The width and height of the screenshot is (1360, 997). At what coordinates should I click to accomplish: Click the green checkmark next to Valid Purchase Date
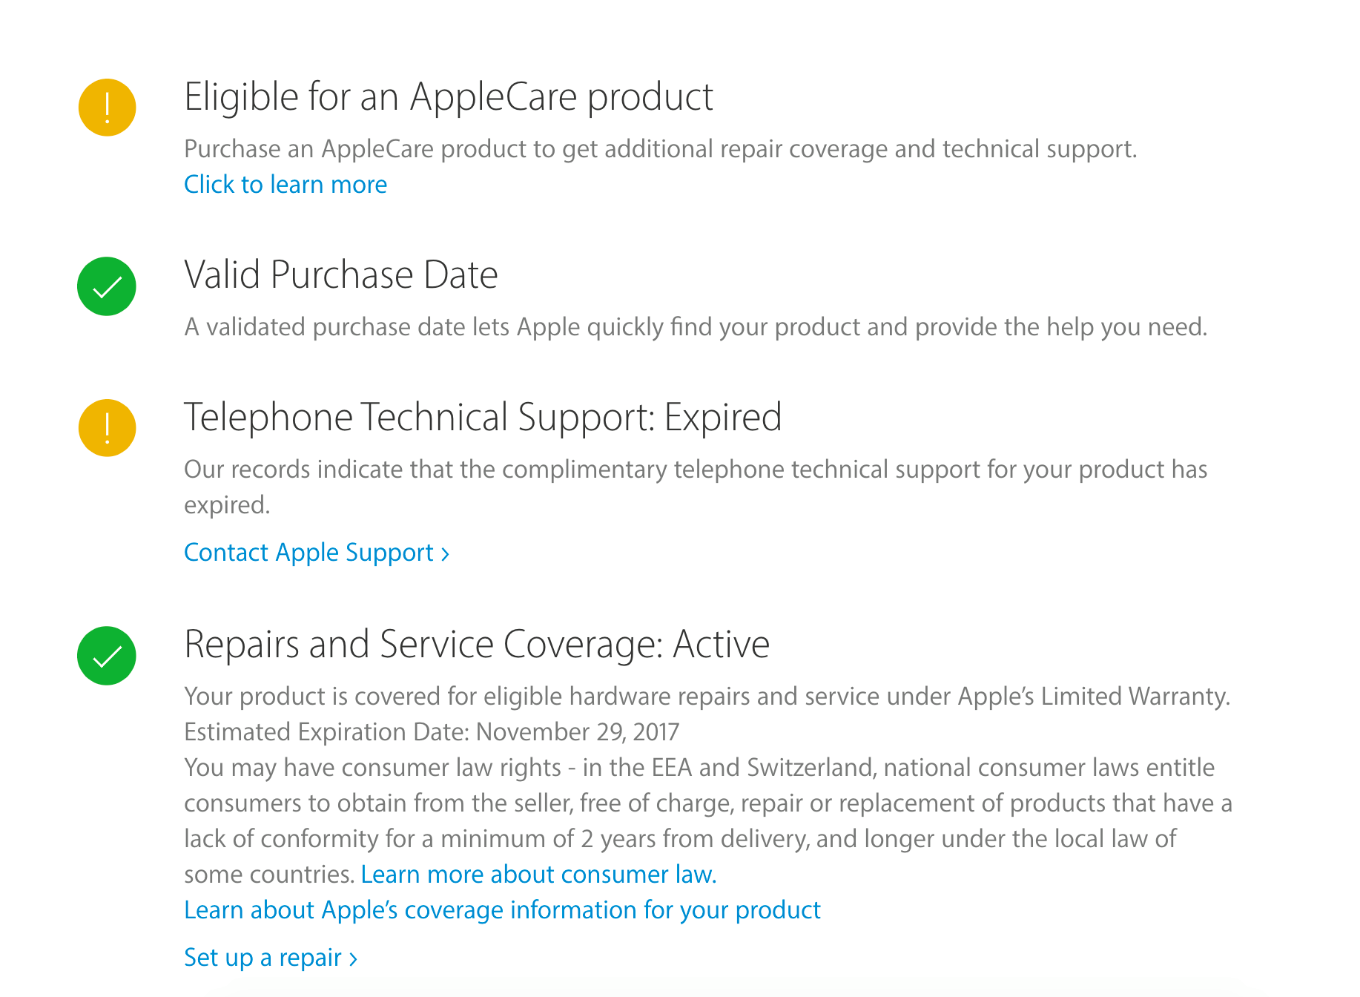[107, 286]
